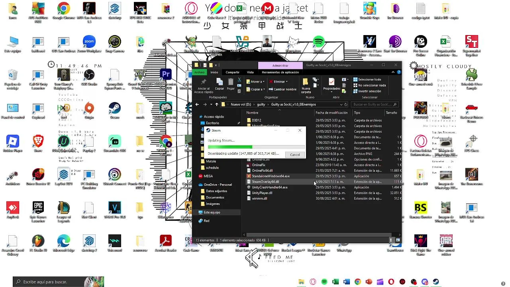Select UnityPlayer.dll file
This screenshot has width=510, height=287.
pyautogui.click(x=262, y=193)
